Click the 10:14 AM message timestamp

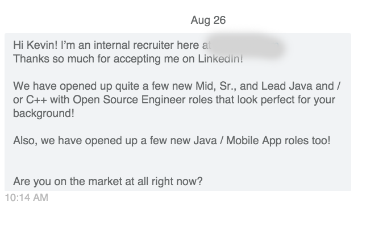[x=26, y=198]
